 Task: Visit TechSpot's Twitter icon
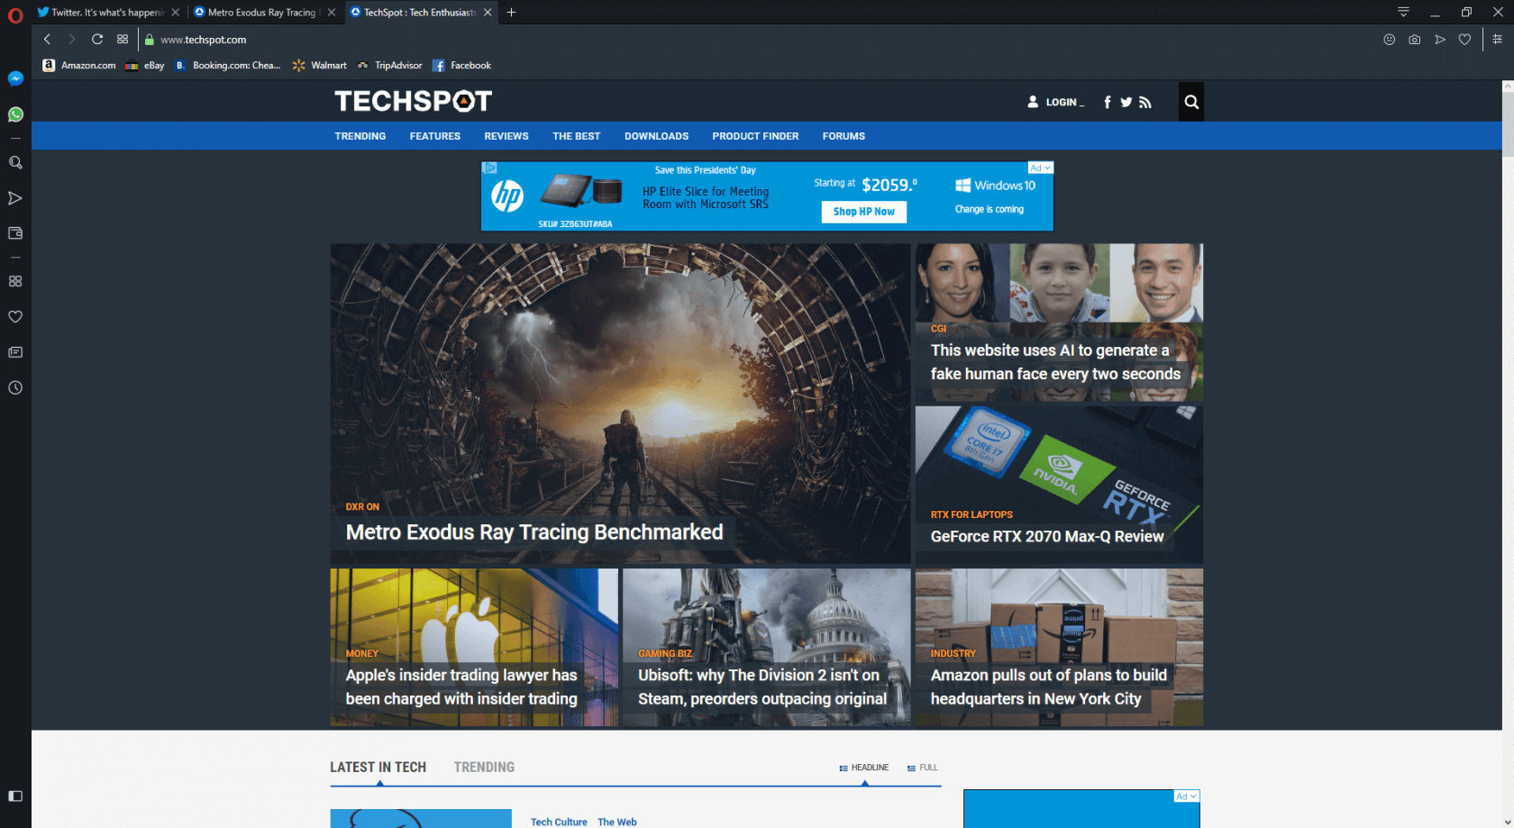tap(1126, 103)
